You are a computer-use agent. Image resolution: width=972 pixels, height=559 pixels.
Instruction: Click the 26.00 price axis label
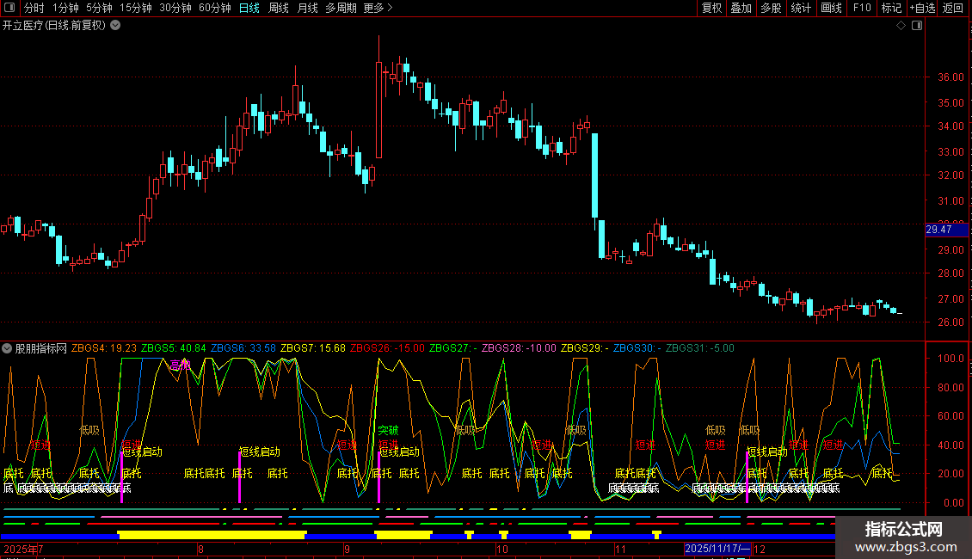click(950, 322)
